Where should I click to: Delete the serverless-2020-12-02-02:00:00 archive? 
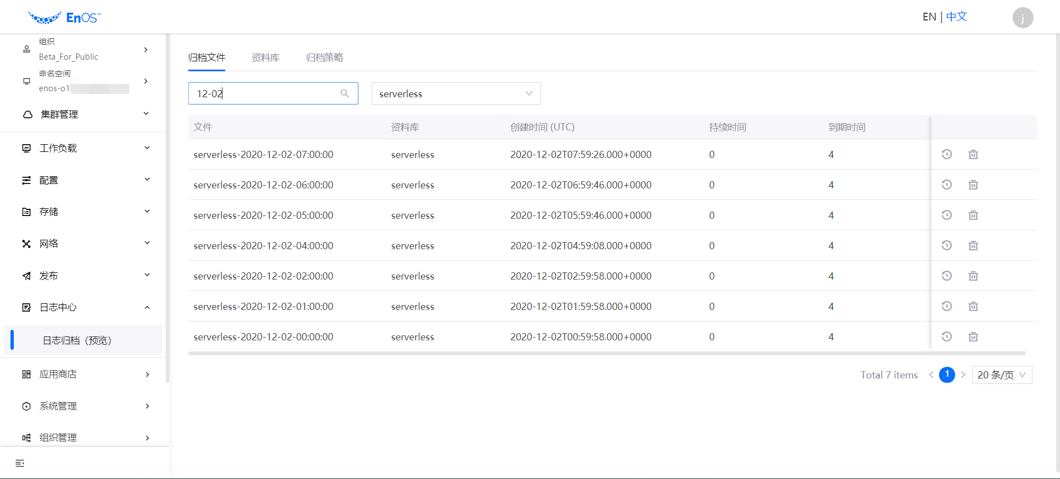coord(973,276)
